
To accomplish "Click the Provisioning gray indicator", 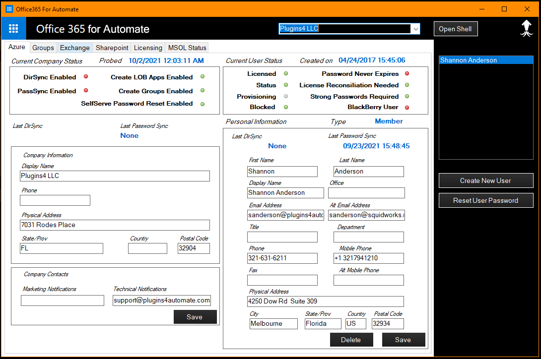I will click(286, 96).
